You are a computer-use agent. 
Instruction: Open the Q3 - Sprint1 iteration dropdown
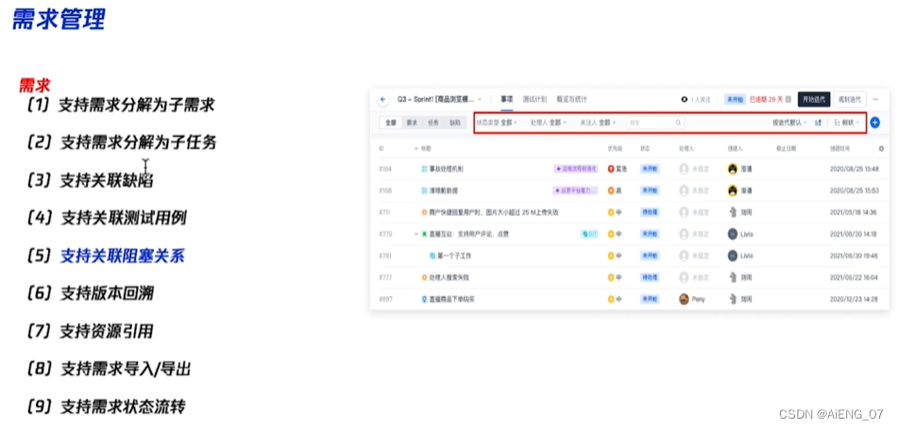coord(439,99)
